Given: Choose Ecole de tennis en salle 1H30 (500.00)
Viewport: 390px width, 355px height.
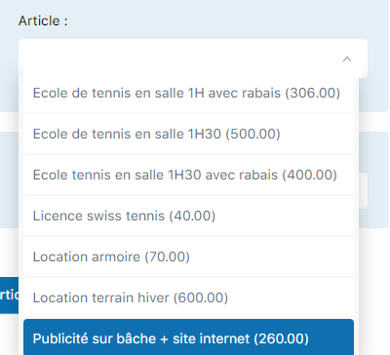Looking at the screenshot, I should 188,134.
